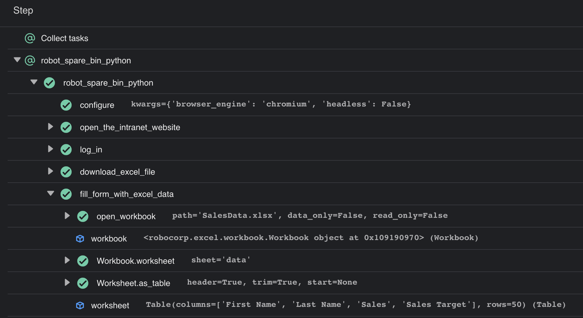Click the kwargs browser_engine chromium argument text
This screenshot has width=583, height=318.
(271, 104)
